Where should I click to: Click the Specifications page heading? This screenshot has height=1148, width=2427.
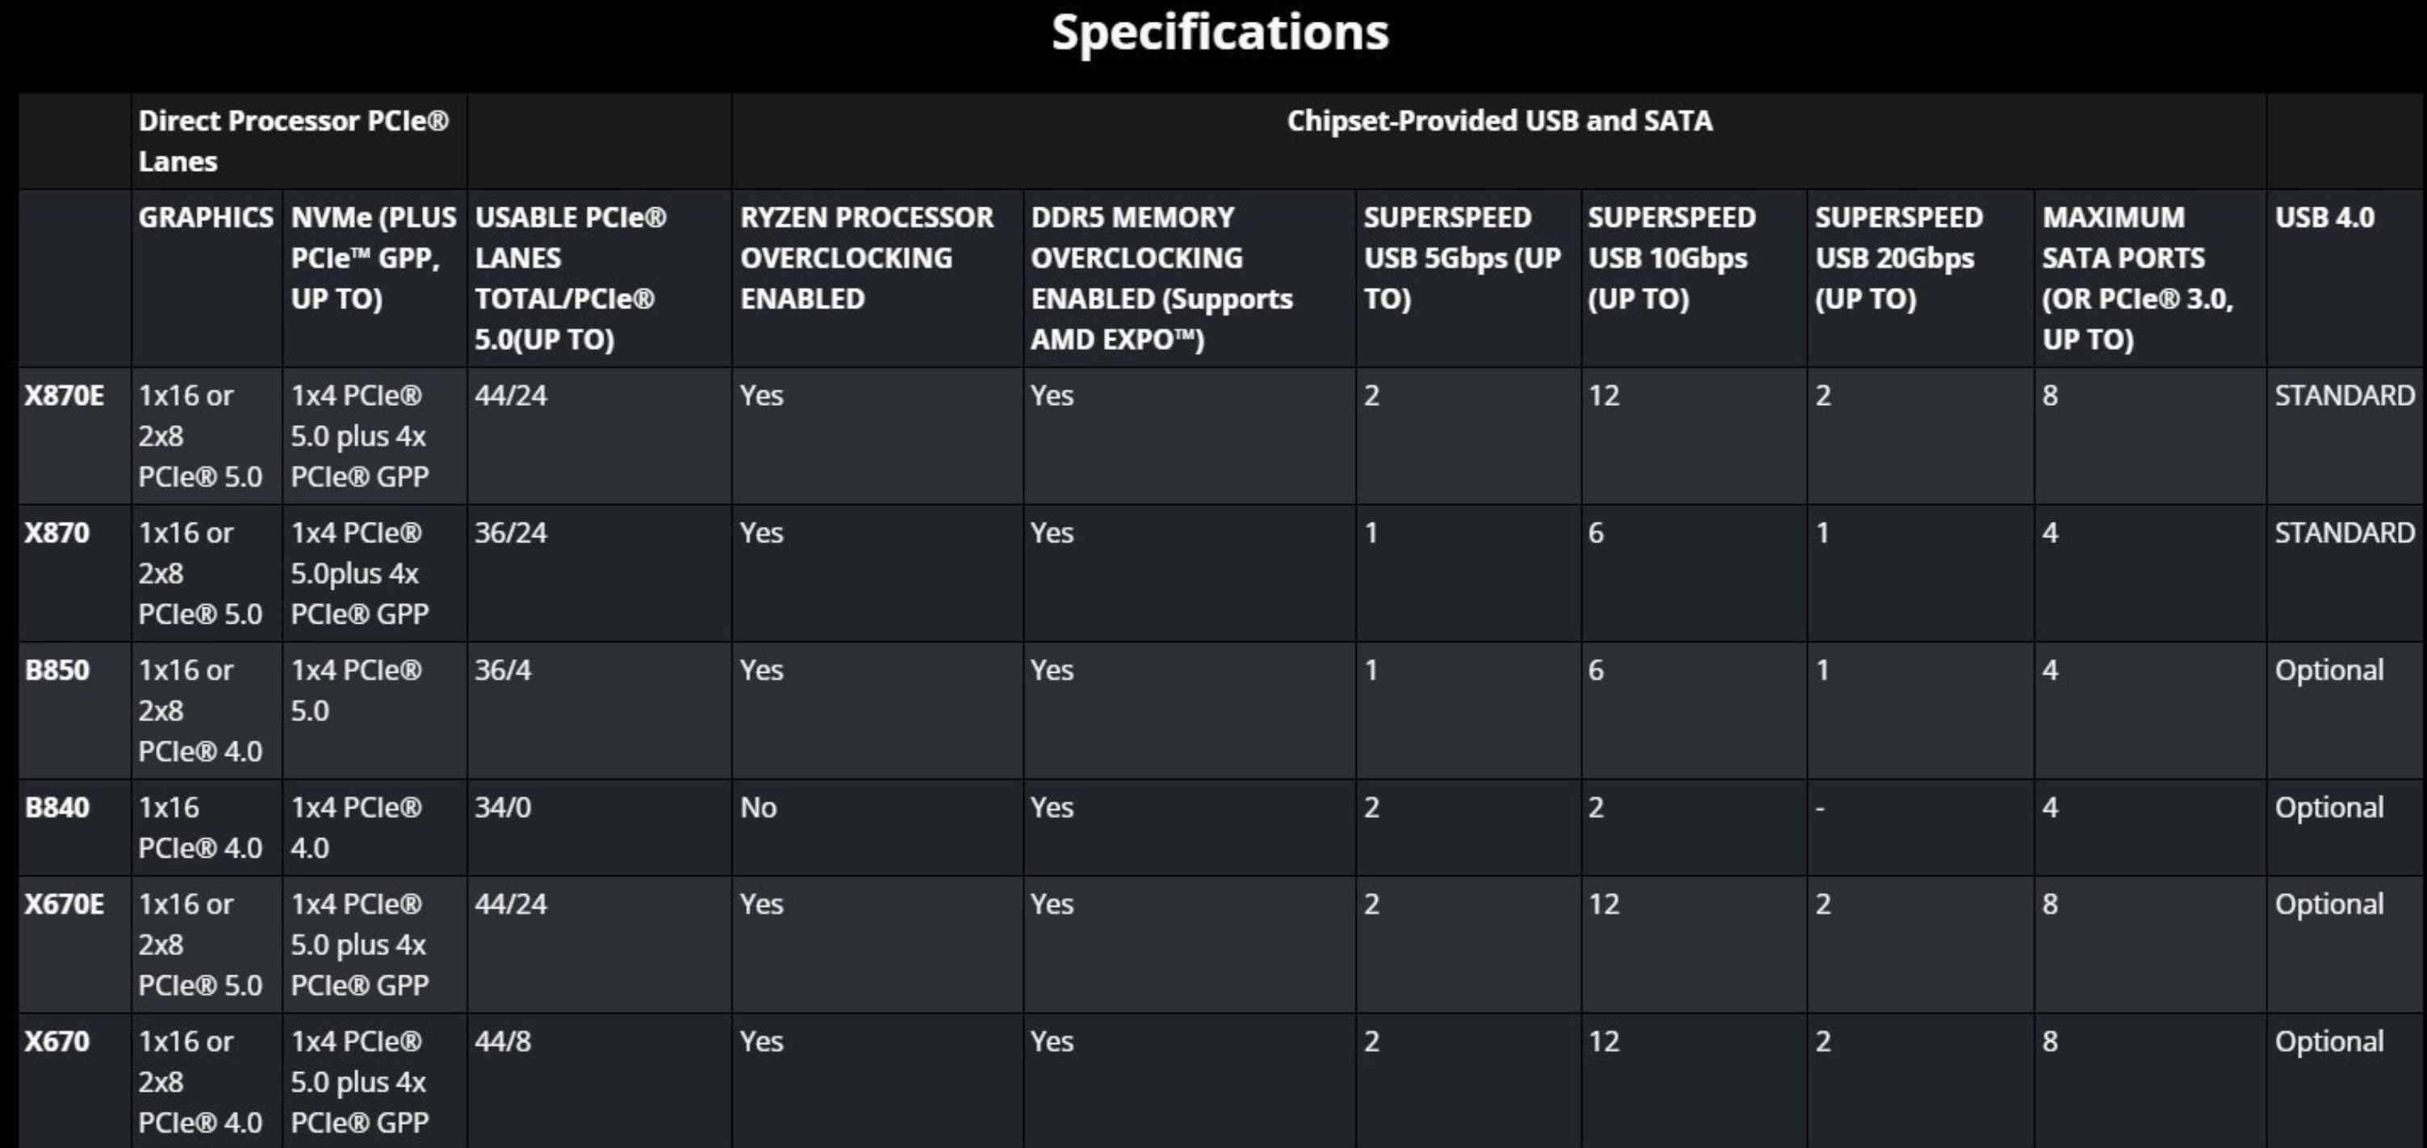[x=1220, y=33]
